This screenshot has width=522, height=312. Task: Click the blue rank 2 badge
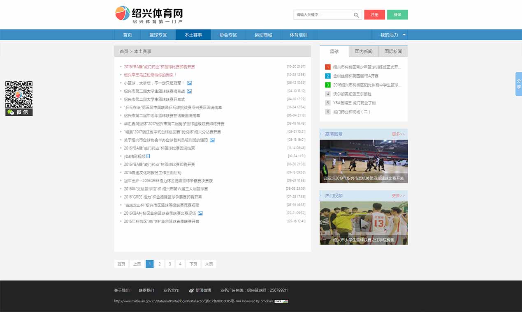point(328,76)
